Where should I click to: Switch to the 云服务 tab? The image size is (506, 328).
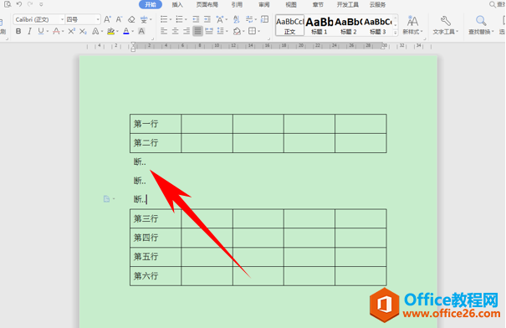(x=377, y=4)
